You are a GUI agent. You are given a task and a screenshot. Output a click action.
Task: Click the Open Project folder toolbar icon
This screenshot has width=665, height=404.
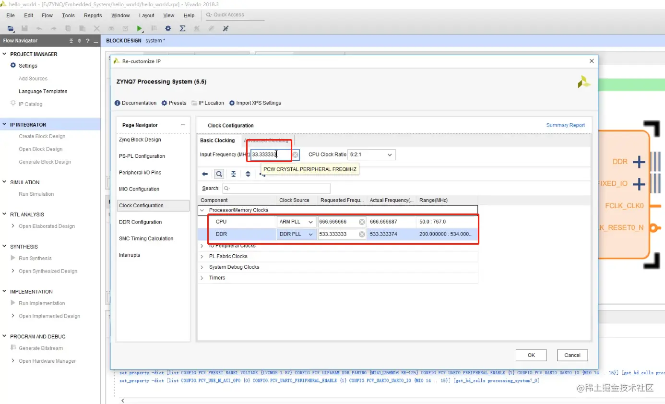(x=11, y=29)
